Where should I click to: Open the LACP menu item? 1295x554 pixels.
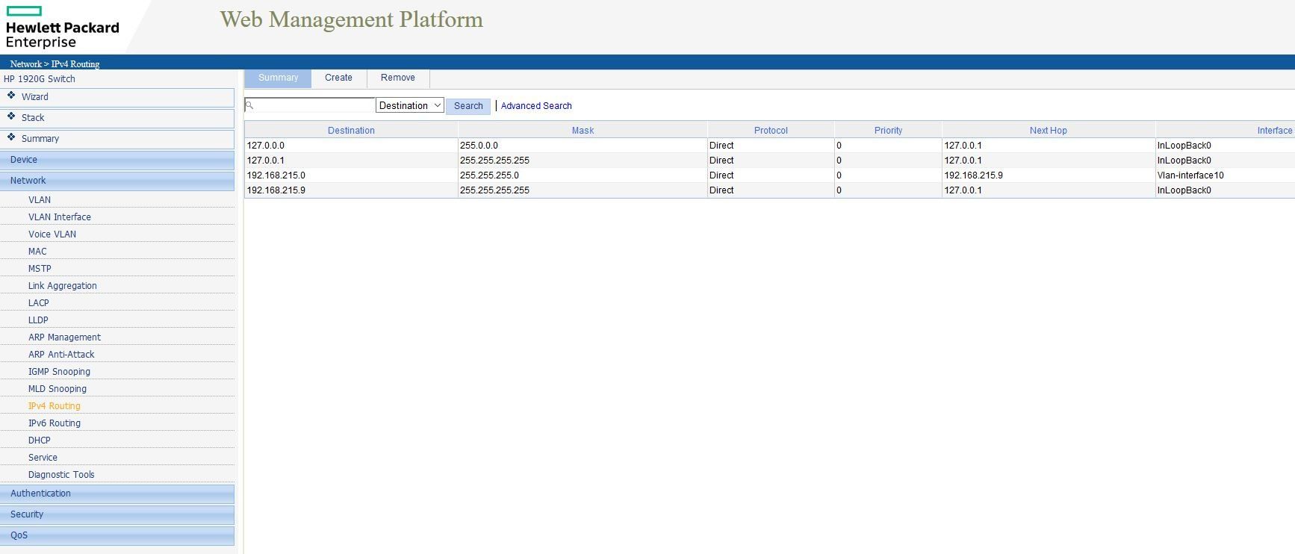pyautogui.click(x=39, y=303)
